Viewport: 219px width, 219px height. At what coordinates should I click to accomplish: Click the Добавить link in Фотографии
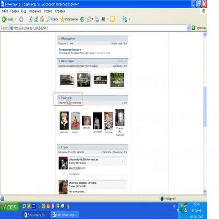[x=117, y=66]
